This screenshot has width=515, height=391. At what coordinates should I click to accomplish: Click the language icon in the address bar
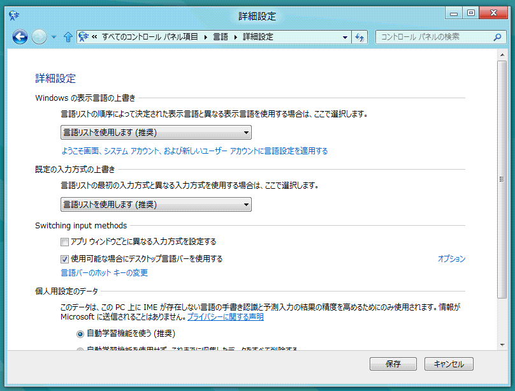point(83,36)
